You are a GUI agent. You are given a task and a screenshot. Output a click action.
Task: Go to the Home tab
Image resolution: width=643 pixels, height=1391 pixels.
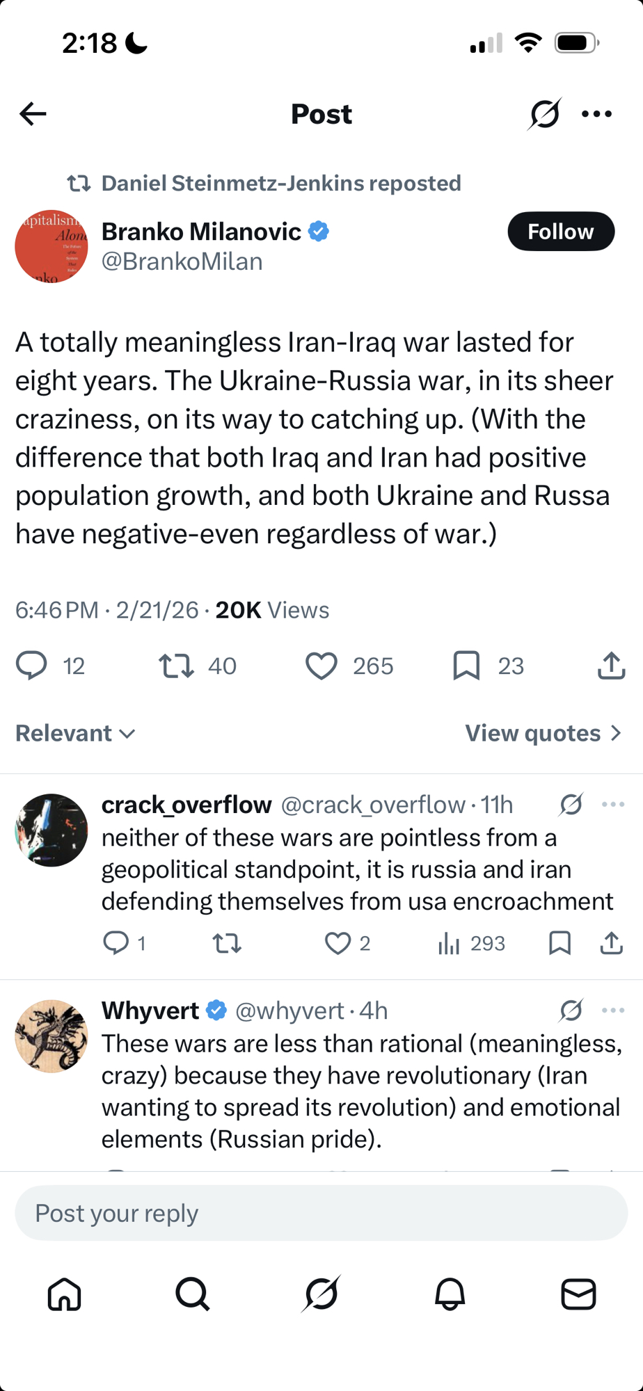coord(65,1294)
